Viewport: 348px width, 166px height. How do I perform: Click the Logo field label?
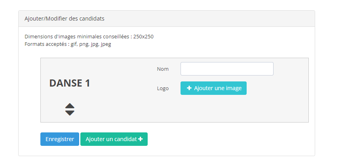(x=163, y=89)
